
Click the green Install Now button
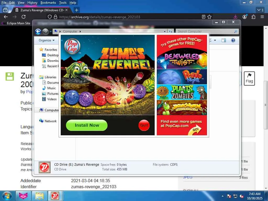87,125
